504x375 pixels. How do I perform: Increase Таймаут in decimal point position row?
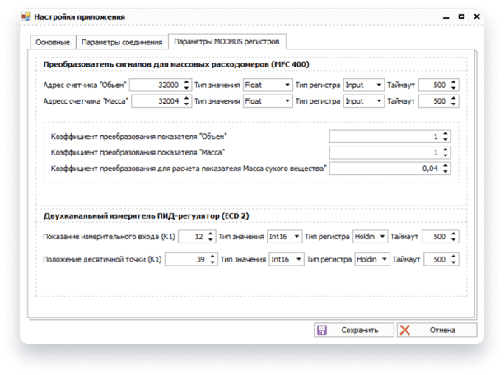click(x=454, y=257)
